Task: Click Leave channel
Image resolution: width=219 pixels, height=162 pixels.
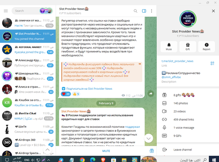Action: pos(188,150)
